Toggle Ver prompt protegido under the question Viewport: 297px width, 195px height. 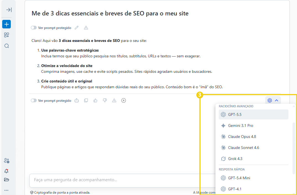click(34, 28)
